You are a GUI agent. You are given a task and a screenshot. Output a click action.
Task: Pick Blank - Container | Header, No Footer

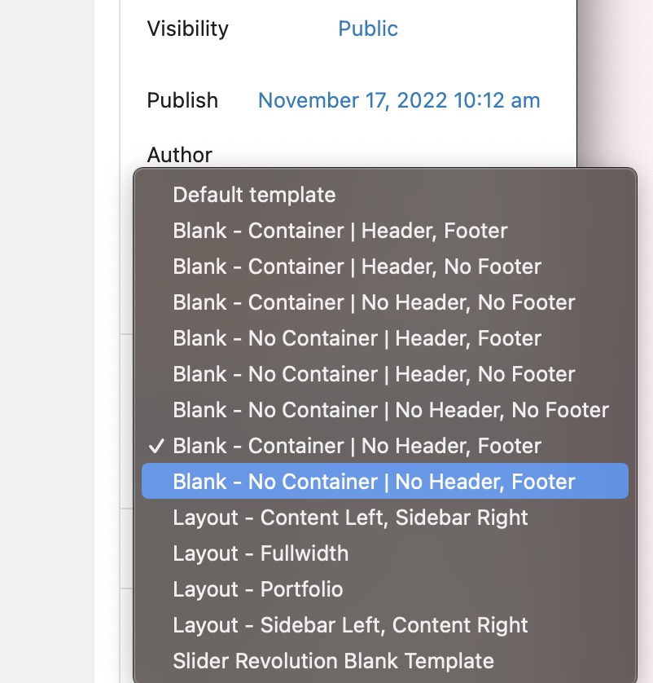(x=357, y=267)
